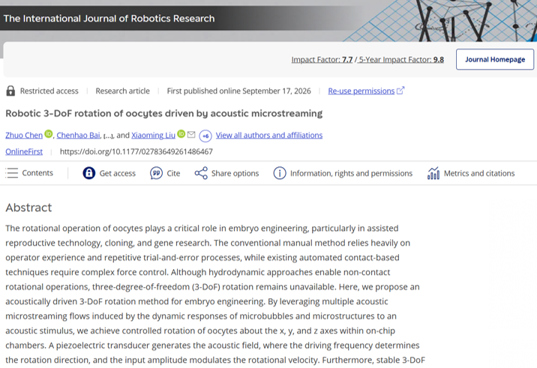Viewport: 537px width, 368px height.
Task: Expand the [...] hidden authors ellipsis
Action: [x=108, y=136]
